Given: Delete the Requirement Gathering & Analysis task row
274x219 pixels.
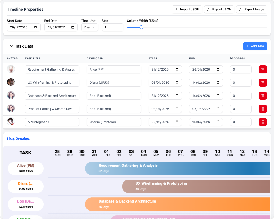Looking at the screenshot, I should (x=263, y=70).
